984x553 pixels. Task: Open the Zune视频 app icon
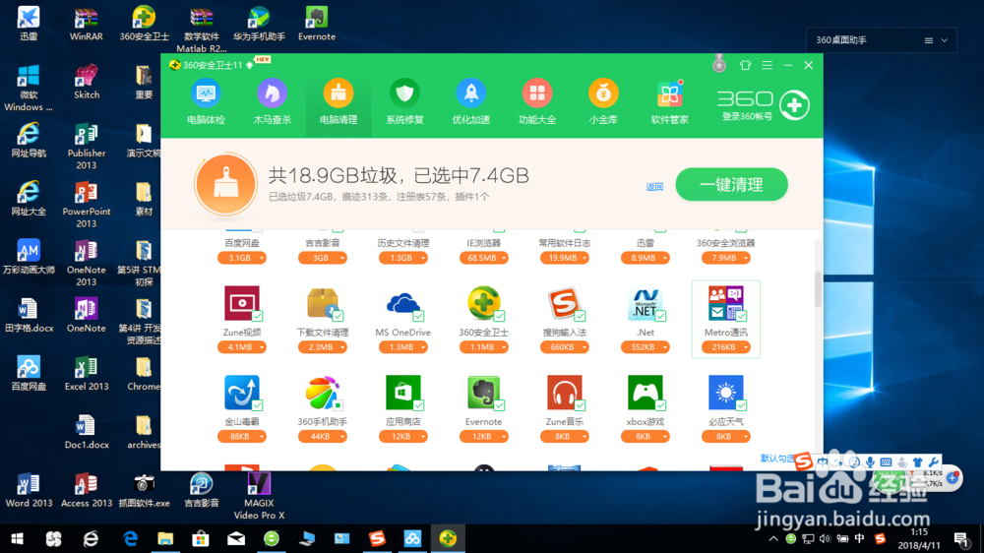point(242,304)
